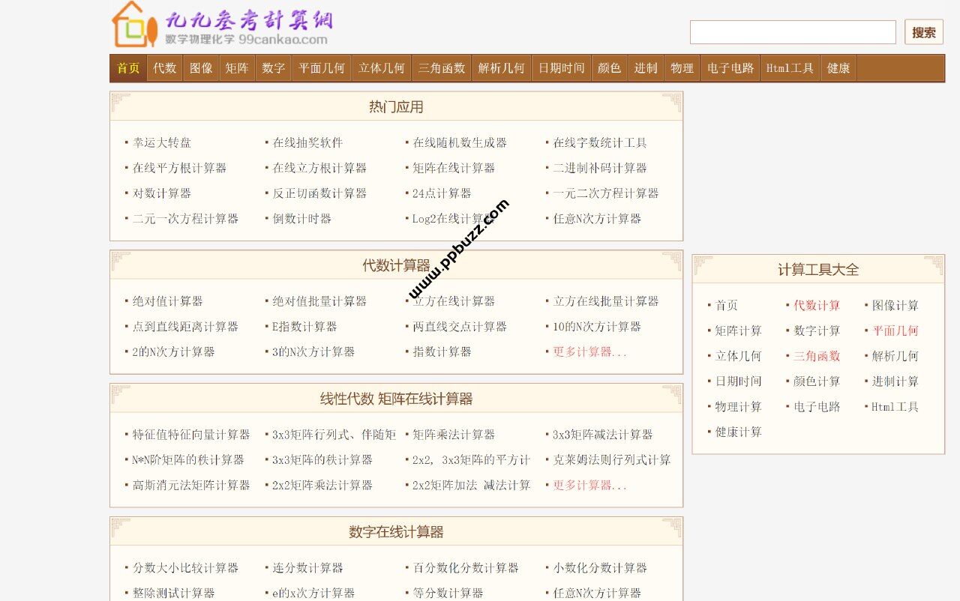Open the 24点计算器 link

point(442,193)
